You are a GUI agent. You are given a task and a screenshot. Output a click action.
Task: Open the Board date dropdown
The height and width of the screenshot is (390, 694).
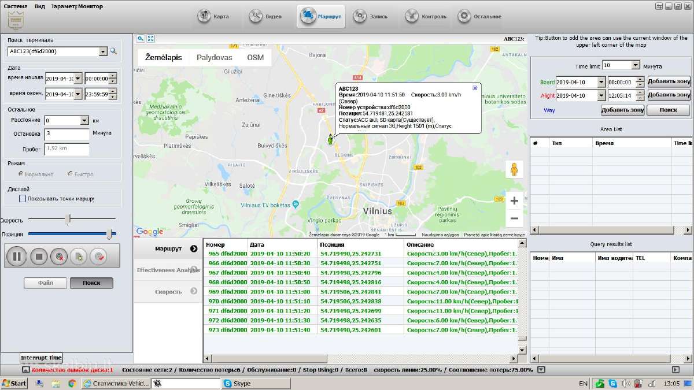[x=601, y=82]
